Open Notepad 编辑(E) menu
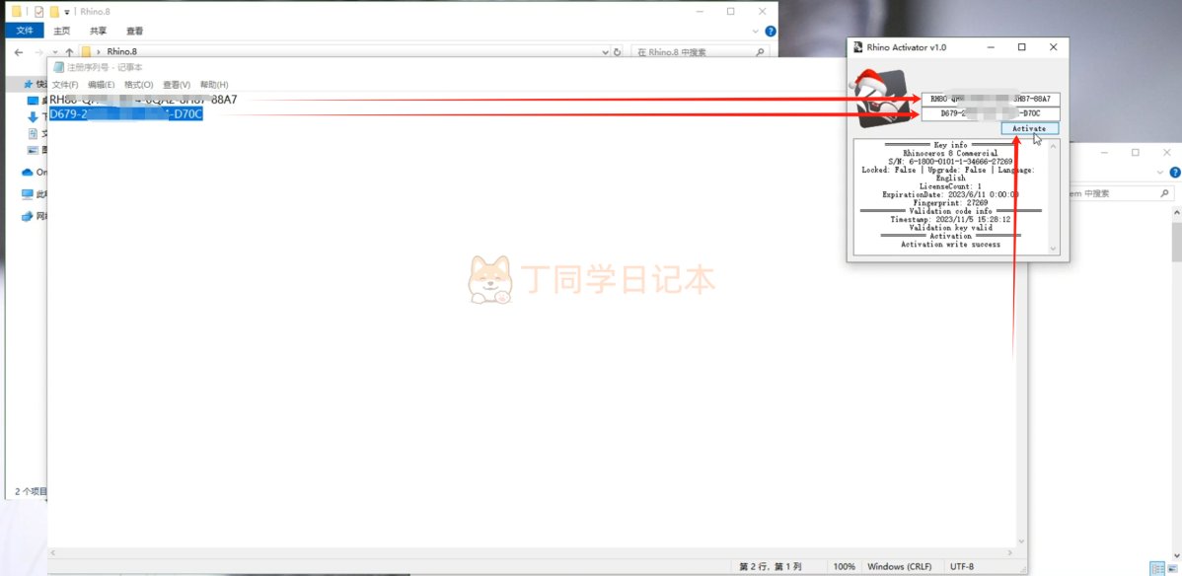The height and width of the screenshot is (576, 1182). pos(101,85)
